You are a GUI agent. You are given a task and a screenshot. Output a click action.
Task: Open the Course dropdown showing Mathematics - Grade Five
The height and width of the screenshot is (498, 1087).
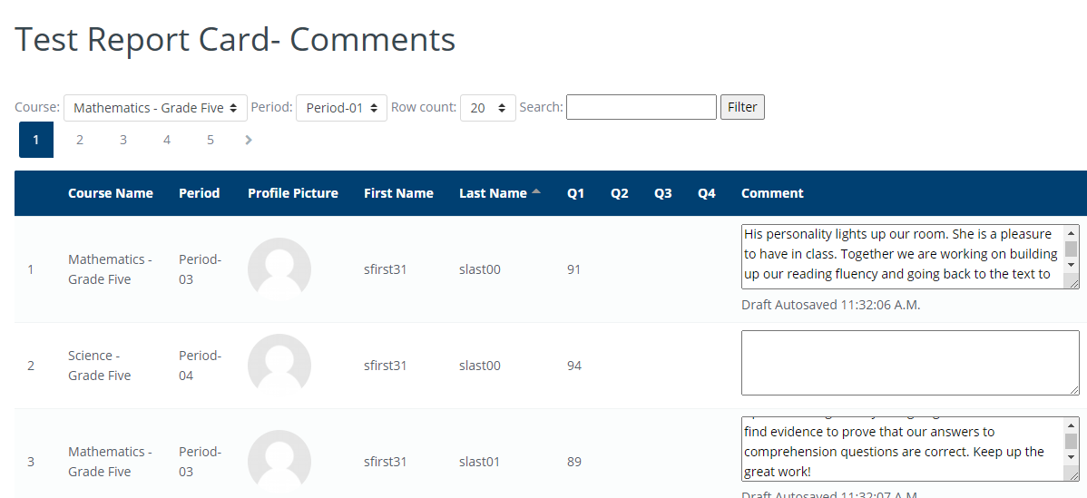[155, 108]
